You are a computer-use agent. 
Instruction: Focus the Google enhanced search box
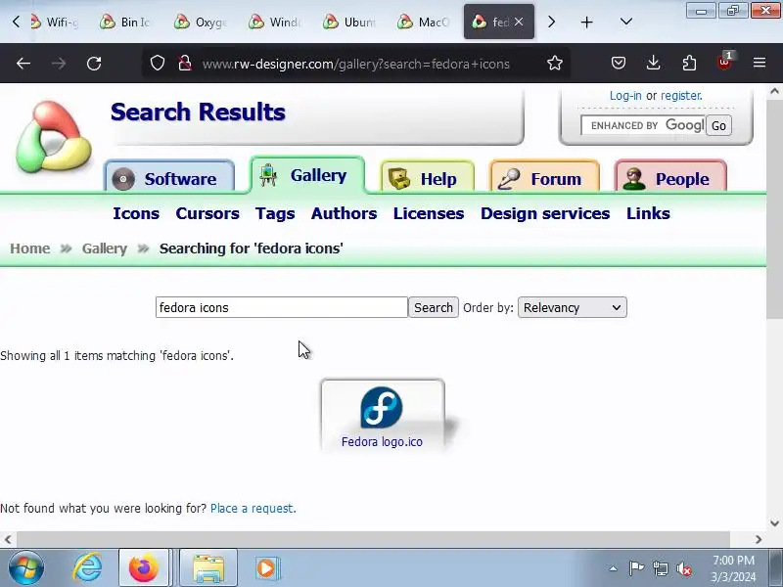click(x=643, y=125)
